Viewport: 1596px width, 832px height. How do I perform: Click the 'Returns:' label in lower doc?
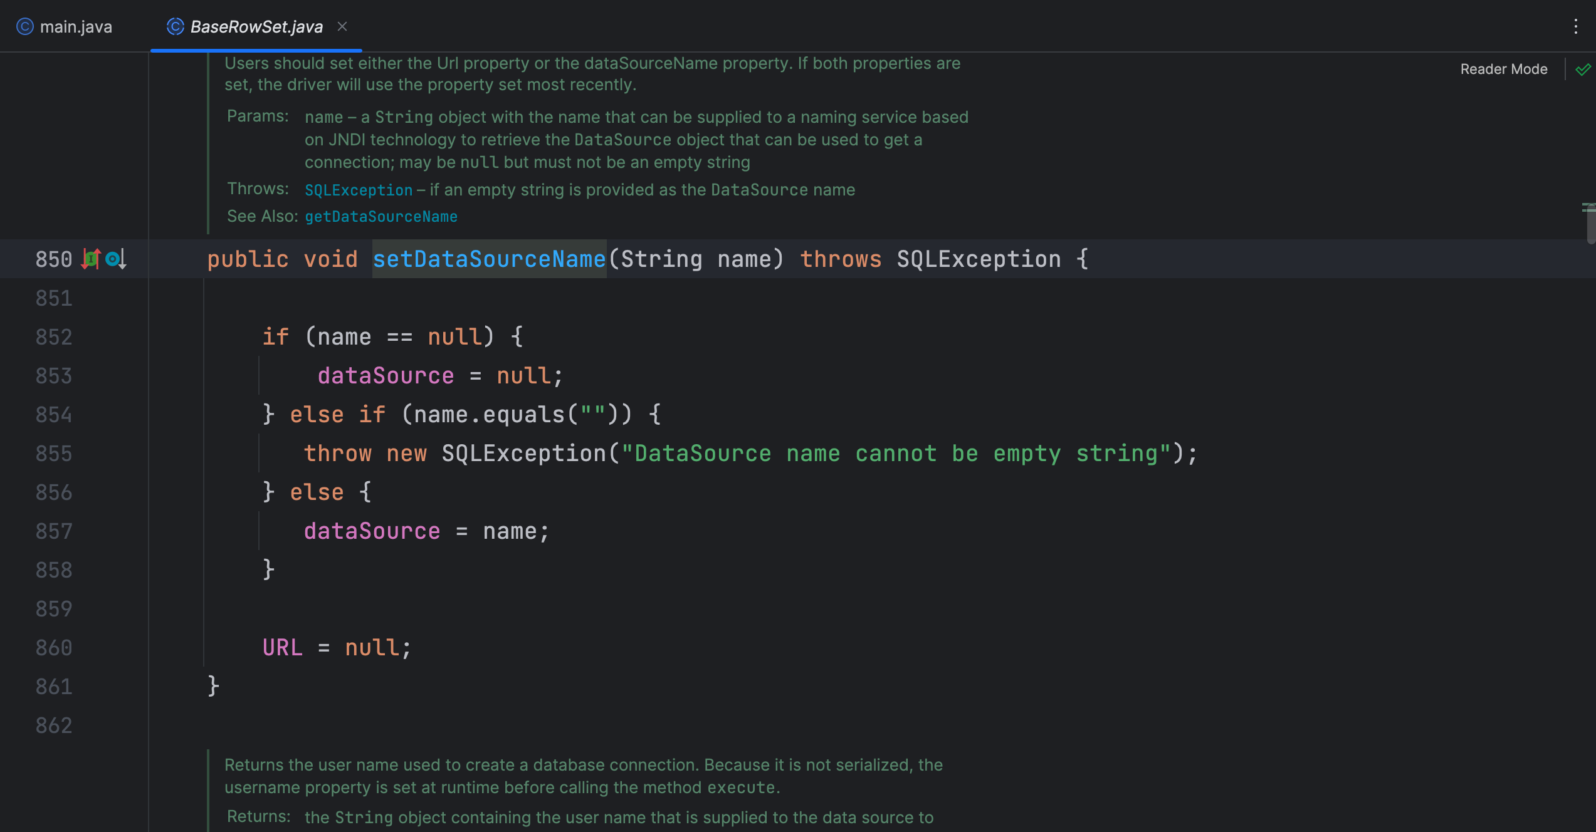click(258, 816)
